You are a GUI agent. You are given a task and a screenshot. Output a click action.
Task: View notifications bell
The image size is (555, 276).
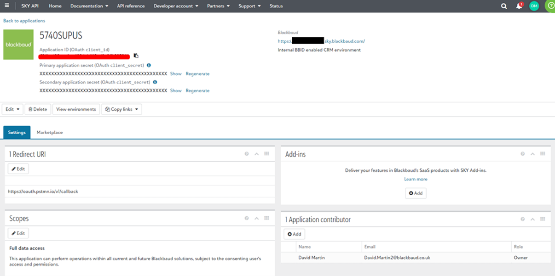tap(519, 6)
